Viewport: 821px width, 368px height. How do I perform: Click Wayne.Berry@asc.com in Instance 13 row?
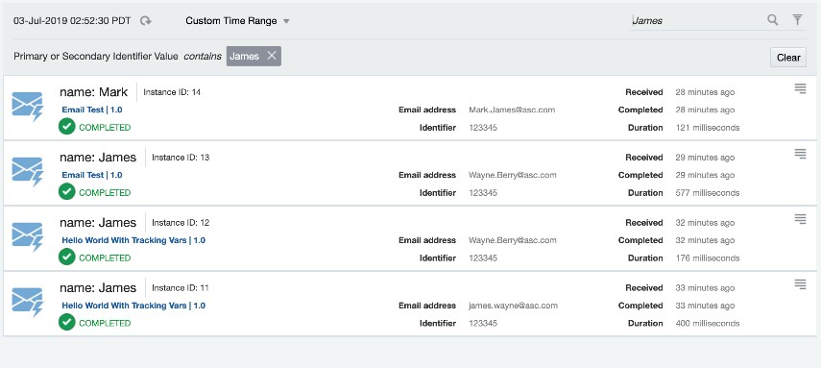coord(513,175)
